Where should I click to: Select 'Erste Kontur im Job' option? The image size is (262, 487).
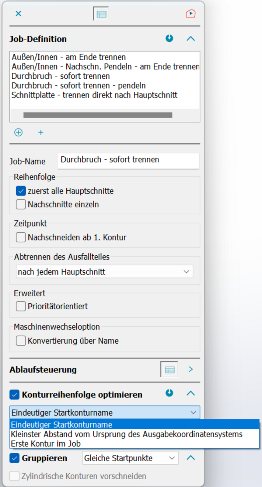pos(46,443)
